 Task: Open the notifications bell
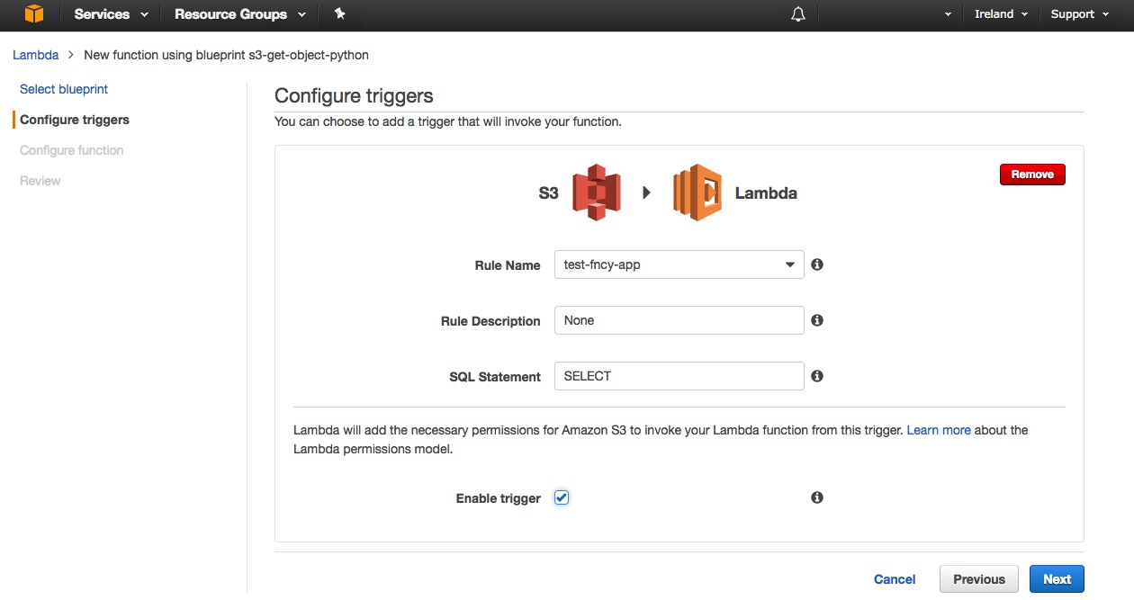[797, 14]
